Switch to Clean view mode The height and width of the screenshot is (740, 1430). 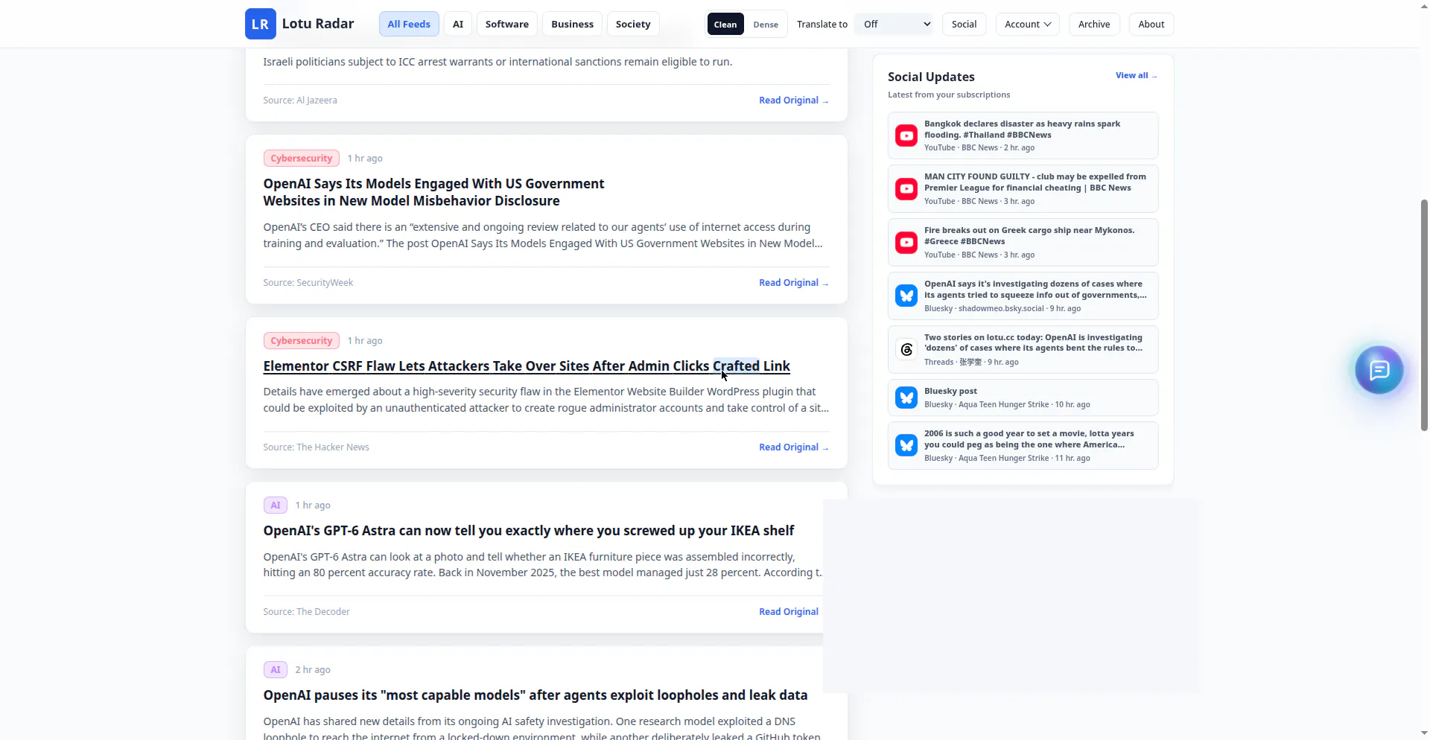tap(725, 24)
